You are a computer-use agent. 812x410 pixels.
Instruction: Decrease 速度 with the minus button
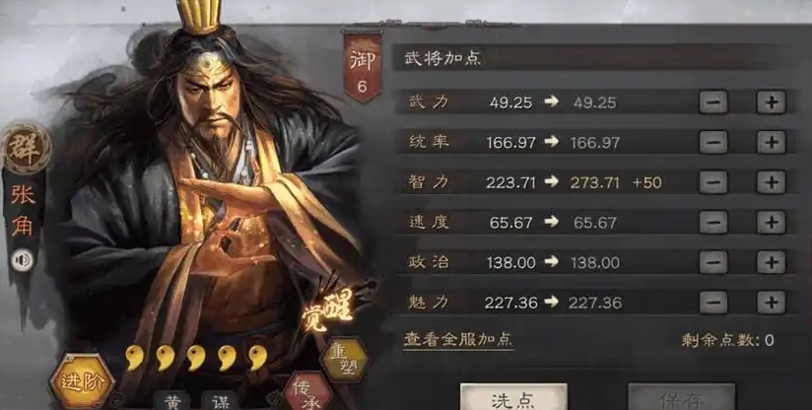point(713,223)
